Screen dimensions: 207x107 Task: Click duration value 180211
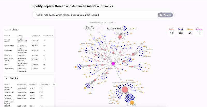(x=32, y=88)
